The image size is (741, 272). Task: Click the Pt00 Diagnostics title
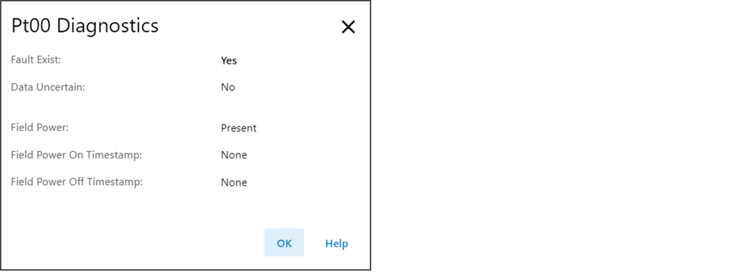(85, 25)
